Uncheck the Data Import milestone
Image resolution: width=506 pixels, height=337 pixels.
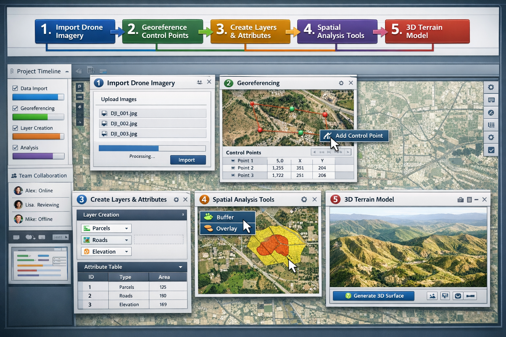15,88
